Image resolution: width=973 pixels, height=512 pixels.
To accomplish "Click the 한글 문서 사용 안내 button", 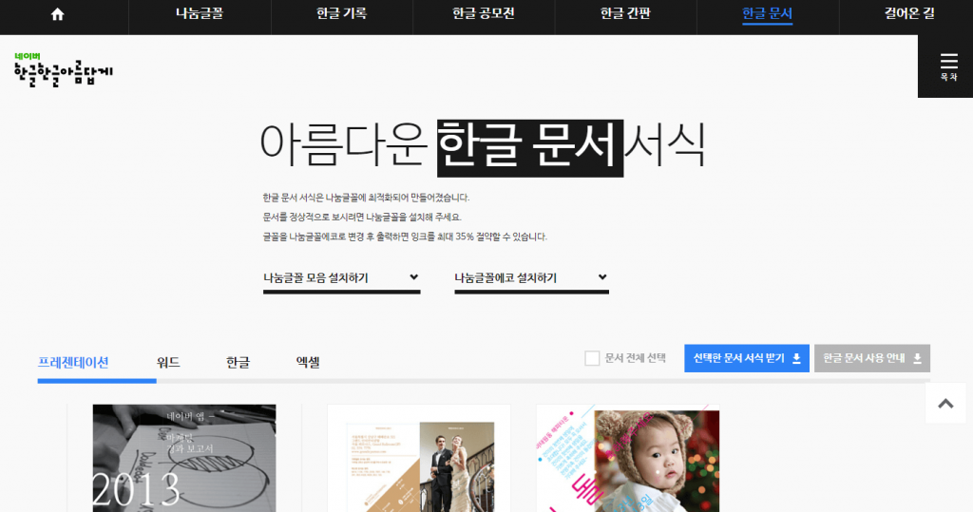I will click(872, 359).
